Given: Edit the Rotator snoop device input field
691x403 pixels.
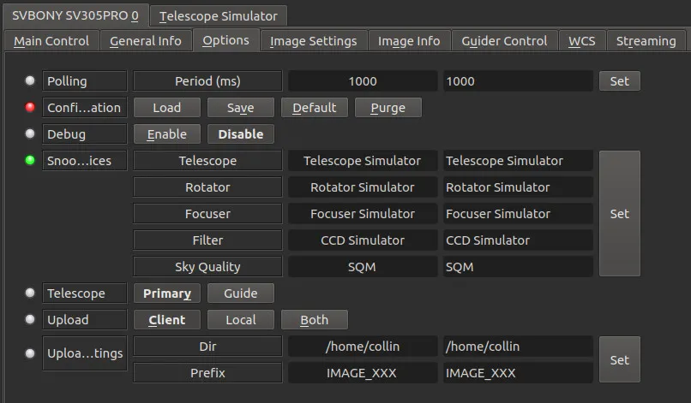Looking at the screenshot, I should click(518, 187).
